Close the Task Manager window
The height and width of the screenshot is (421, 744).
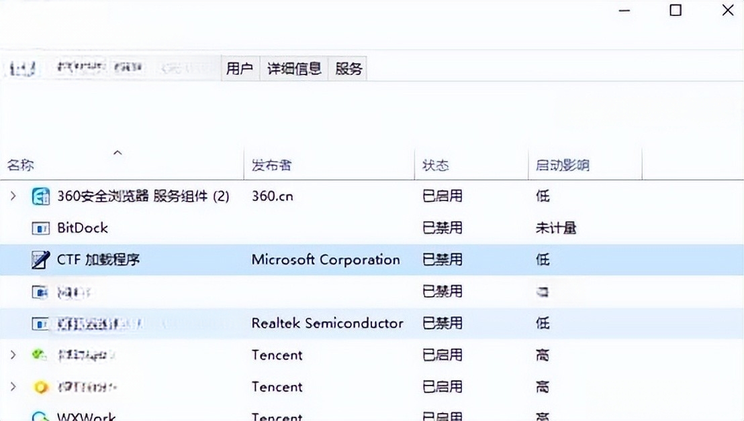pos(728,11)
